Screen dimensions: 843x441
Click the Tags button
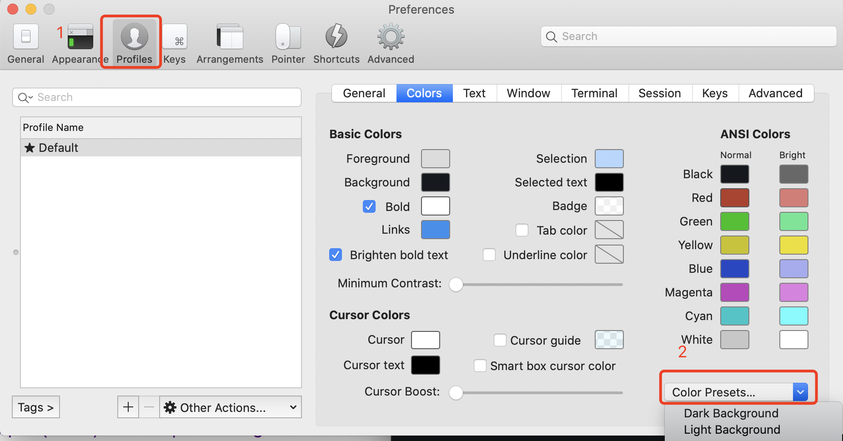click(35, 407)
